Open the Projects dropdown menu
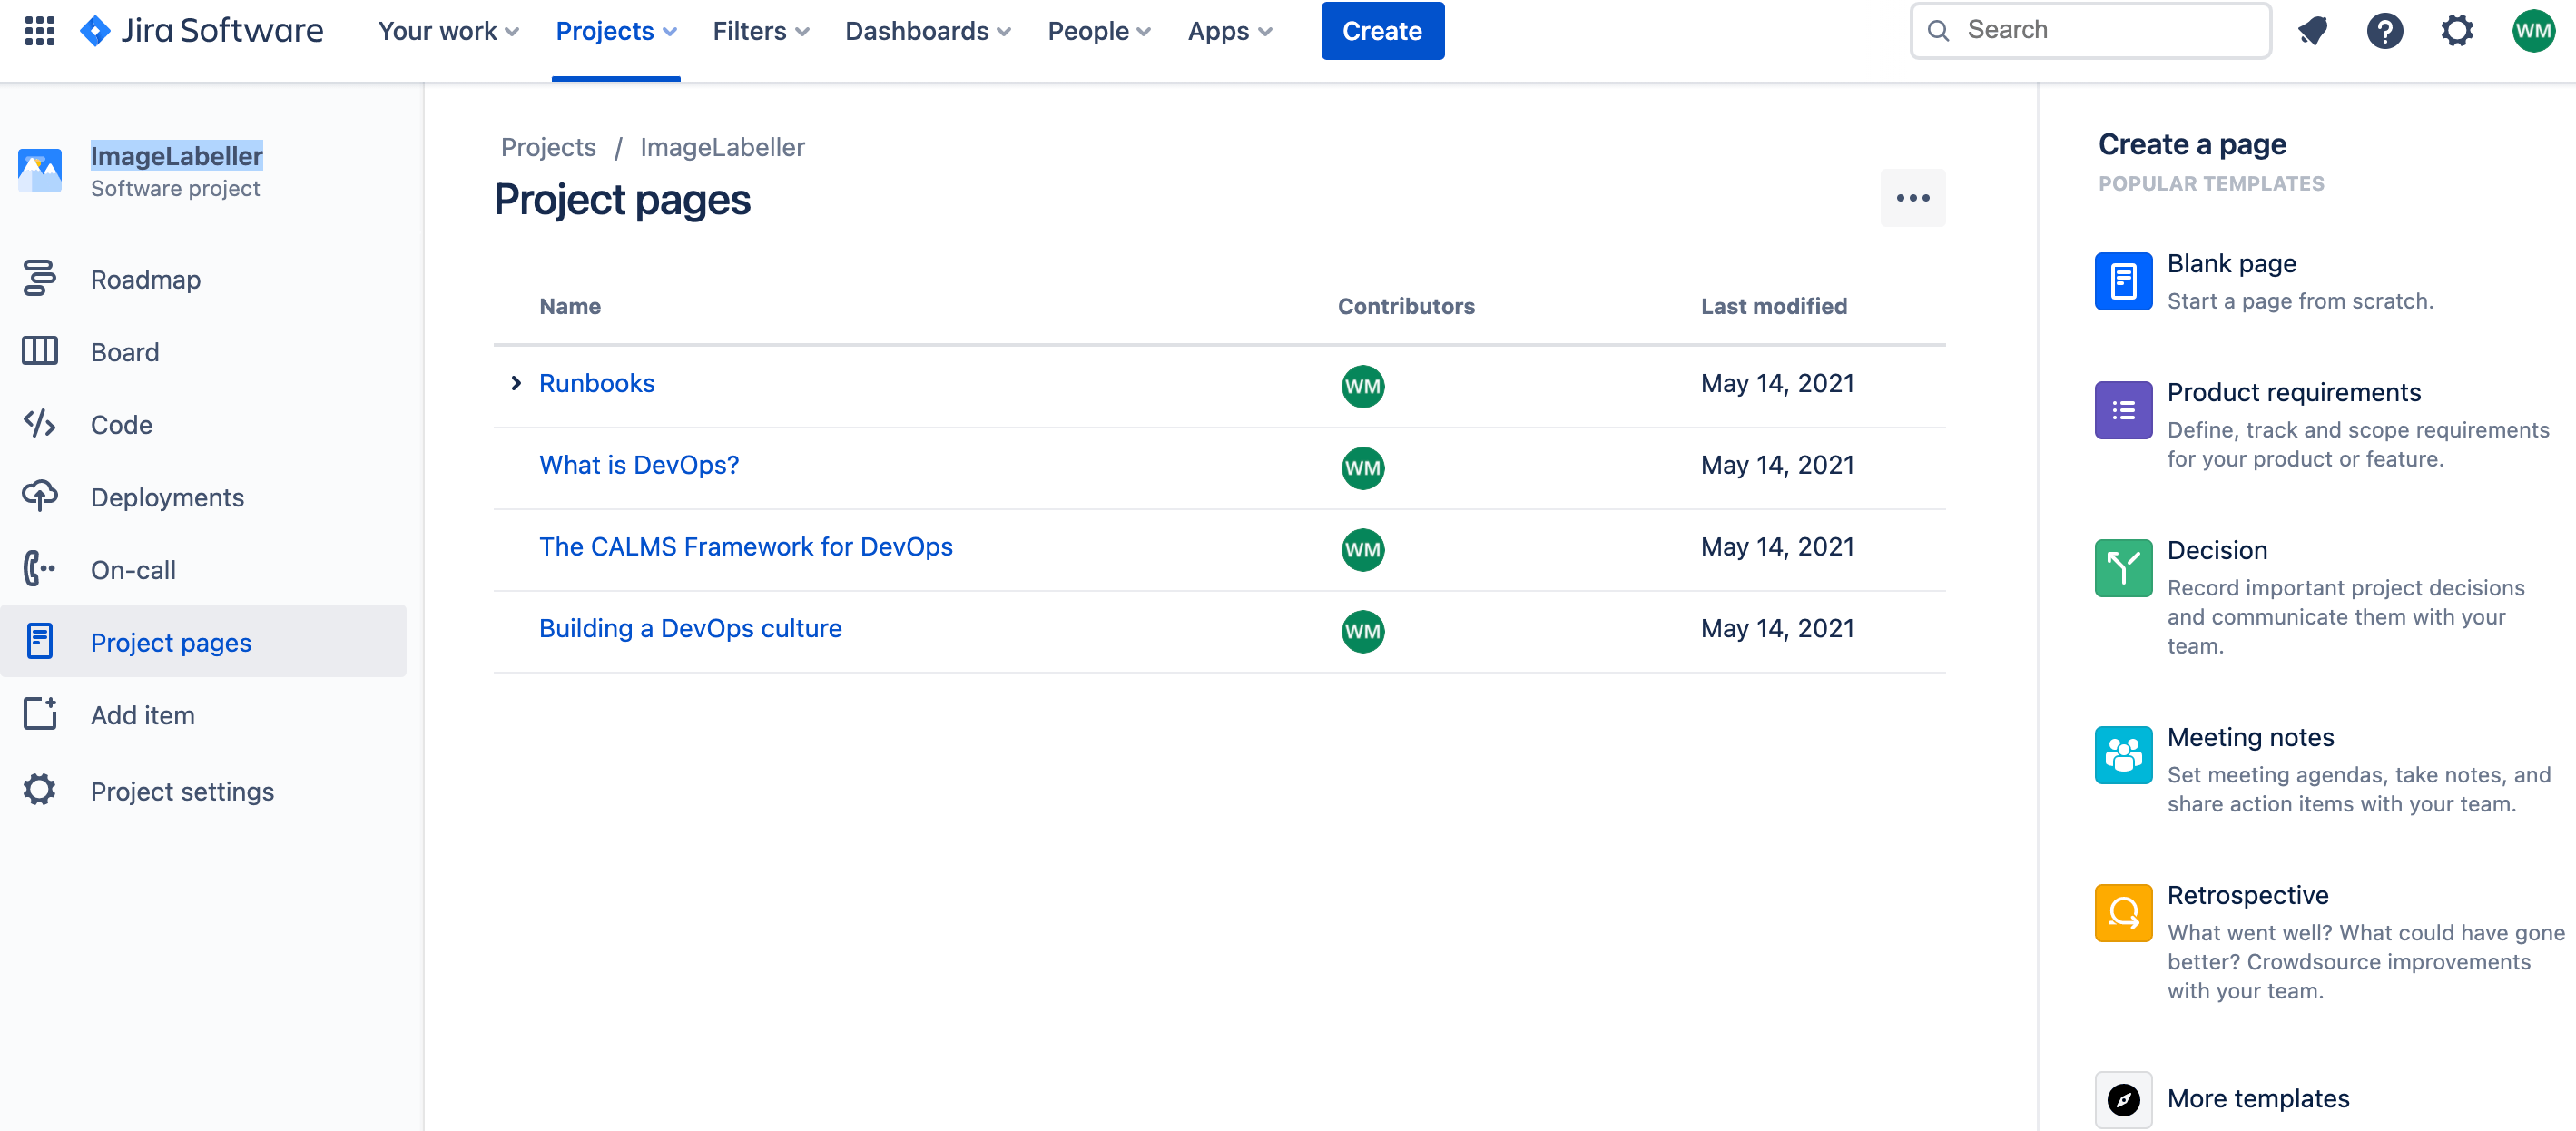Viewport: 2576px width, 1131px height. coord(616,31)
